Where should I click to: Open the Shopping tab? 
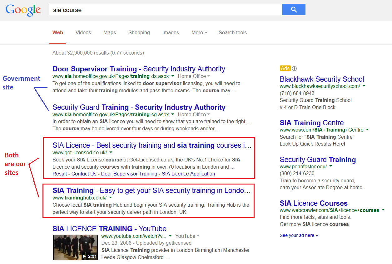point(139,32)
